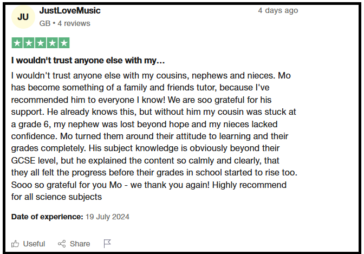Viewport: 364px width, 254px height.
Task: Click the first green rating star
Action: (x=17, y=43)
